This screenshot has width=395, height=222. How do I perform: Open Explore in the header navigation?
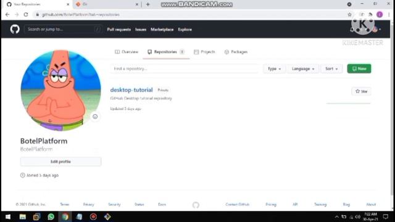point(185,30)
